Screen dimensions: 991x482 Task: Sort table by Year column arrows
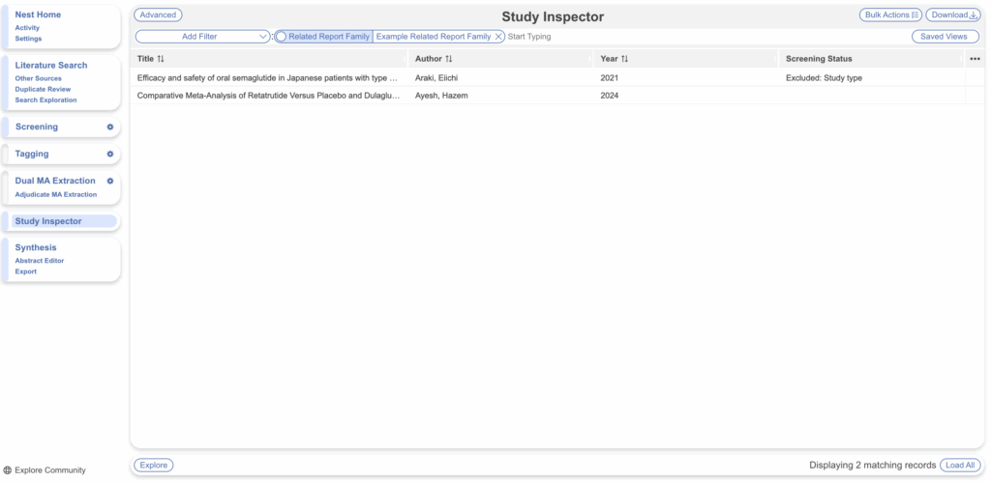(x=625, y=59)
